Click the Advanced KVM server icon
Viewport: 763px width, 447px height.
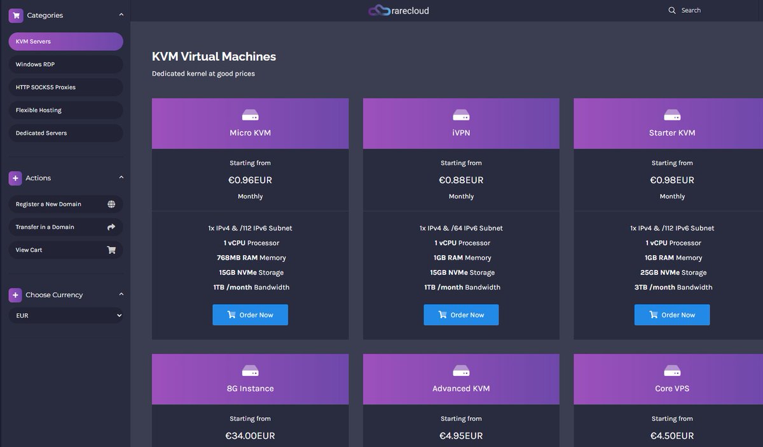[461, 371]
